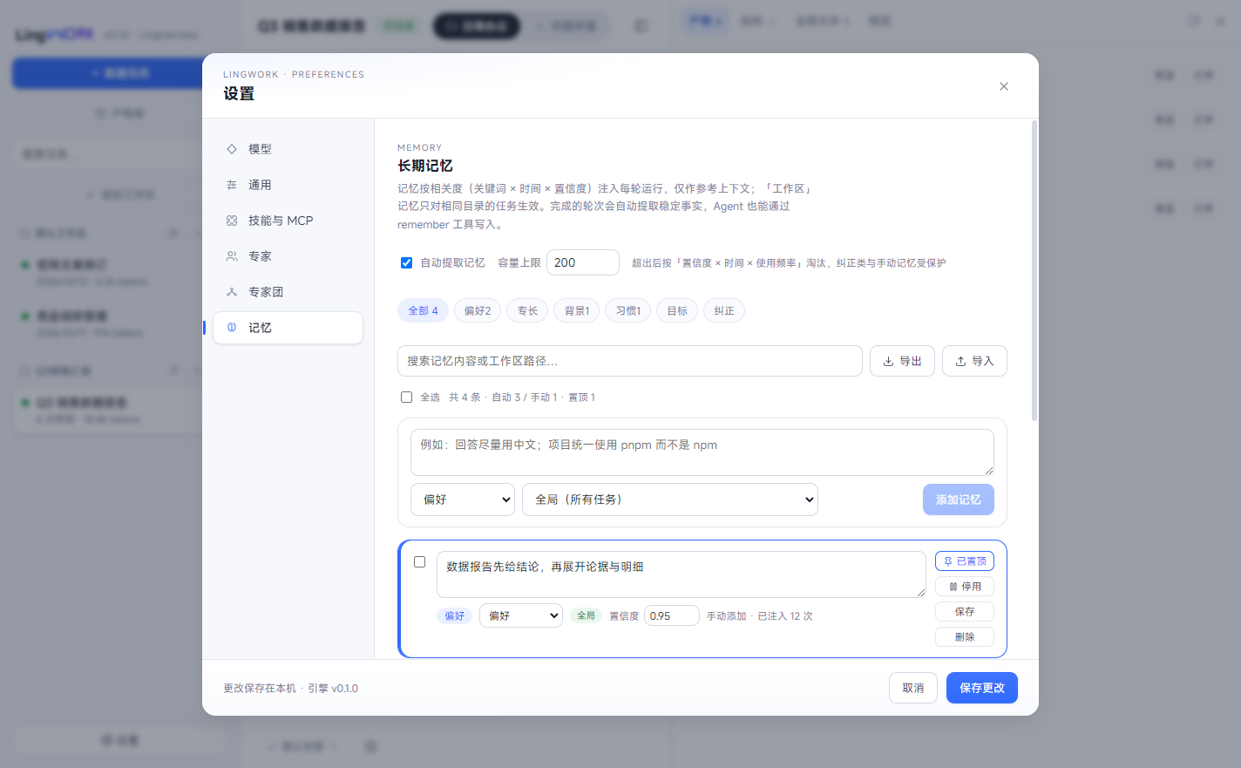Filter memories by the 纠正 chip
This screenshot has width=1241, height=768.
(724, 310)
